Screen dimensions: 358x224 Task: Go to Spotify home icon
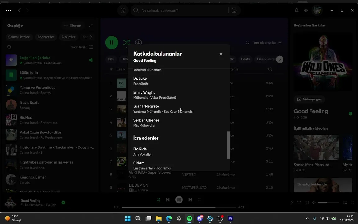point(123,10)
